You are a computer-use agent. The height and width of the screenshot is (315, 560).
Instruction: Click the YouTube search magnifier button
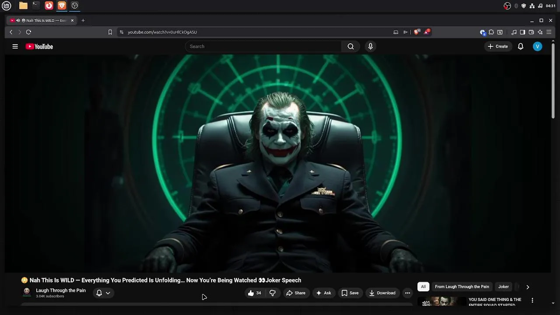coord(350,46)
